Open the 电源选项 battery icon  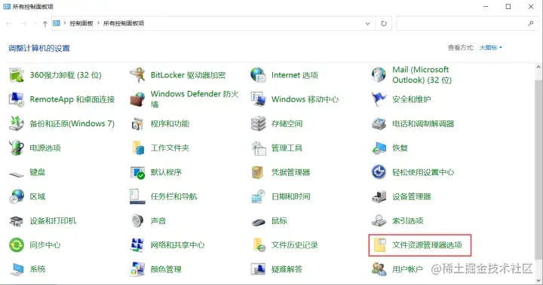17,148
